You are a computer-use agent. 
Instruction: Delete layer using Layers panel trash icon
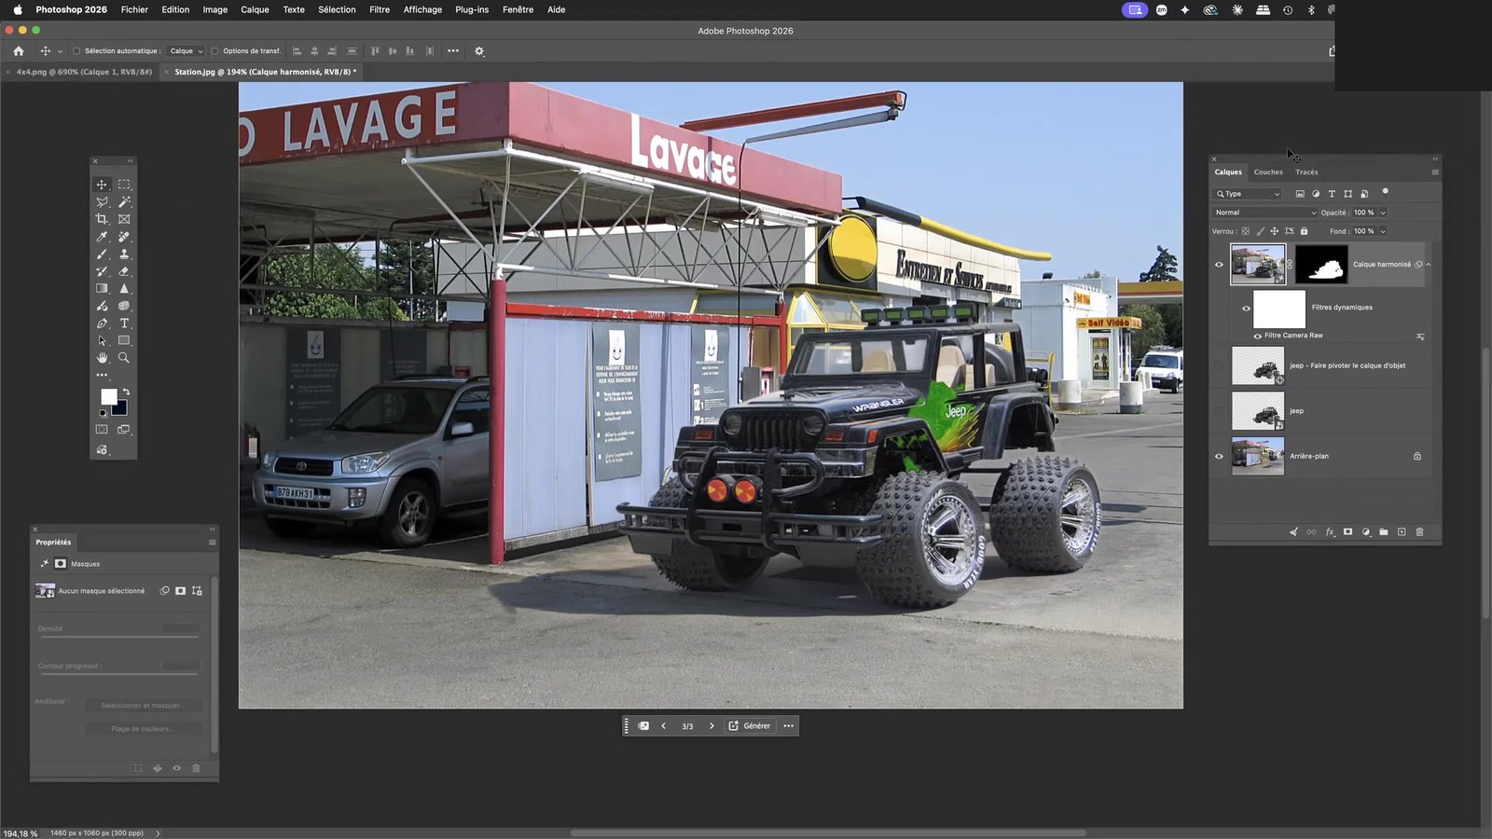click(x=1420, y=532)
